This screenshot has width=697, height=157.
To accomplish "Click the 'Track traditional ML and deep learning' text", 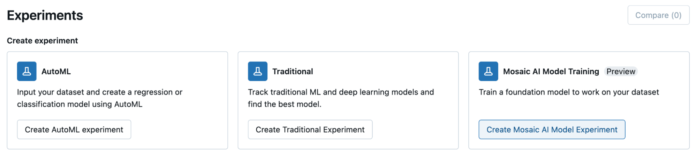I will (341, 92).
